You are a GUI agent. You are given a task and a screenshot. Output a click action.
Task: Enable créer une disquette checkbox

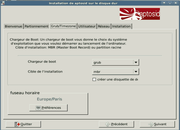pos(94,79)
